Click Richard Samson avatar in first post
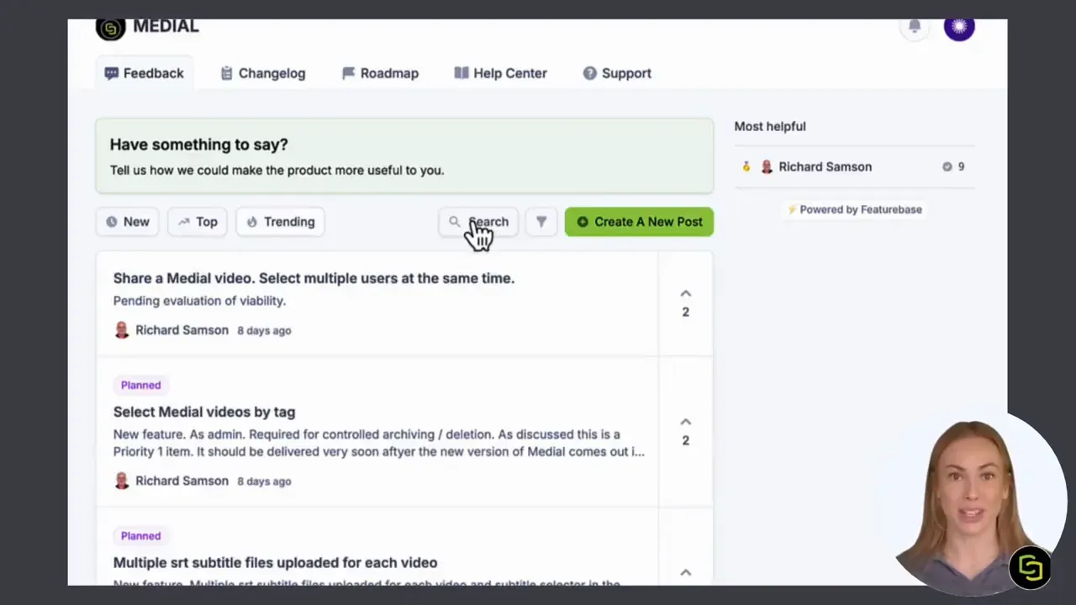1076x605 pixels. 122,330
